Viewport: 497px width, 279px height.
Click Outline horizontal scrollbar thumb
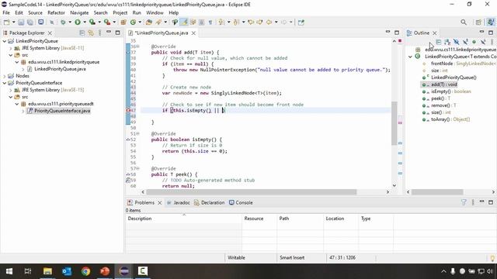click(x=437, y=191)
